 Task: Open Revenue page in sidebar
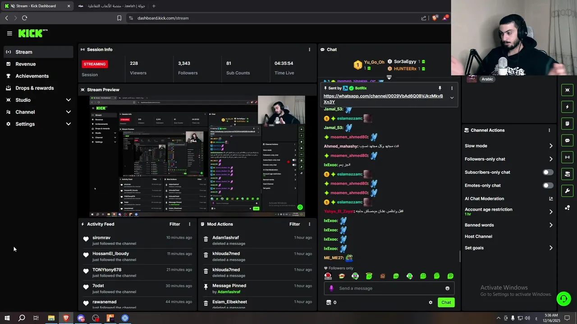tap(38, 64)
